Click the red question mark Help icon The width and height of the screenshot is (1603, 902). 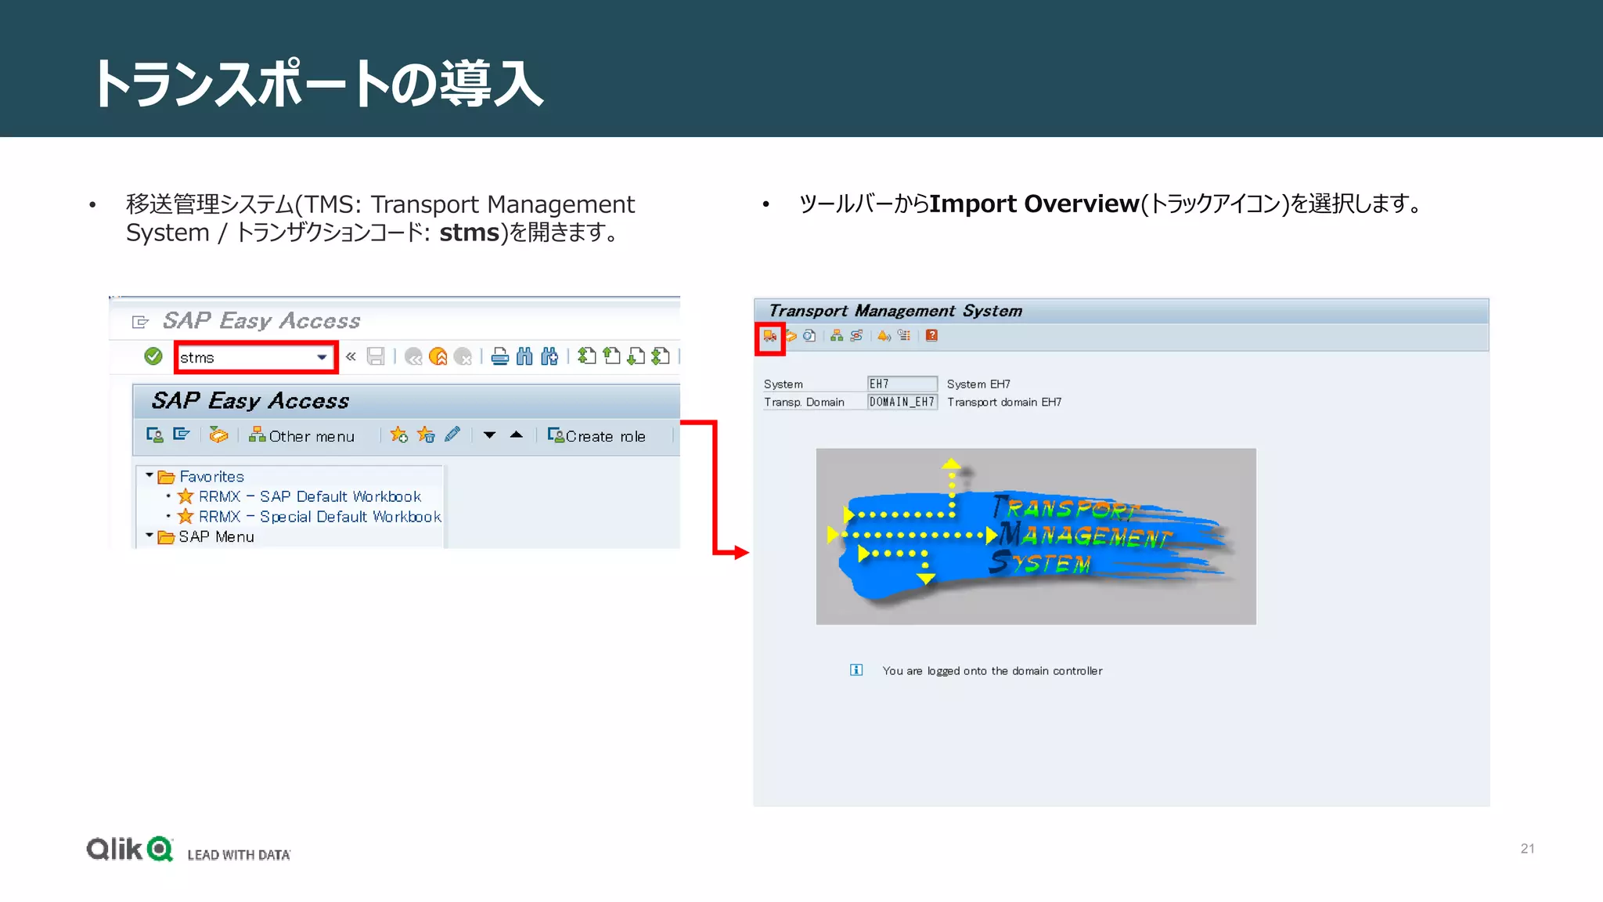tap(931, 336)
